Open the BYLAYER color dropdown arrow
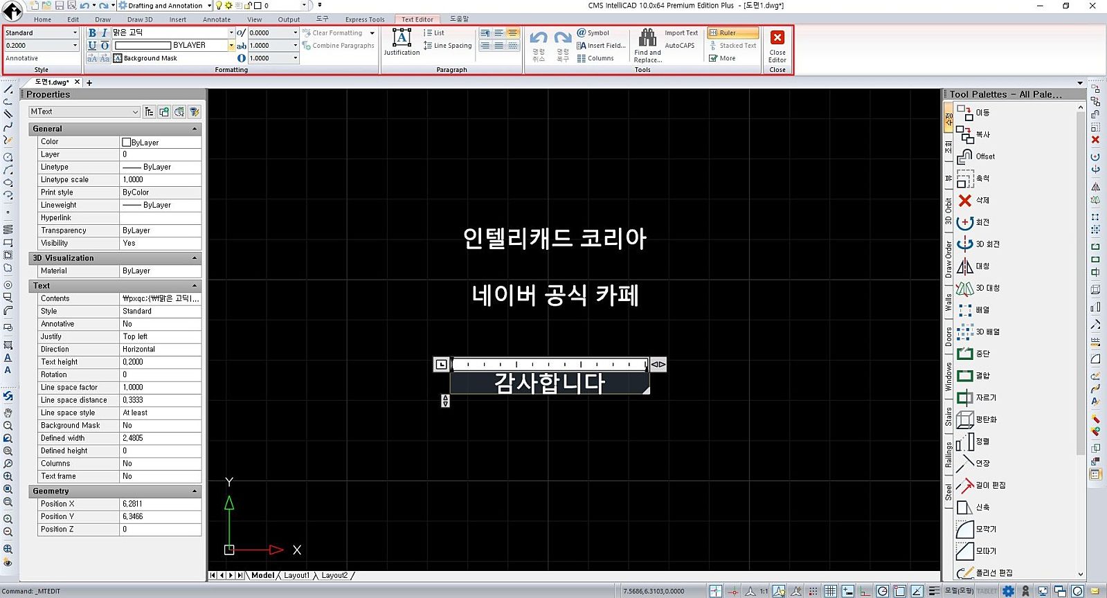This screenshot has height=598, width=1107. click(x=231, y=46)
